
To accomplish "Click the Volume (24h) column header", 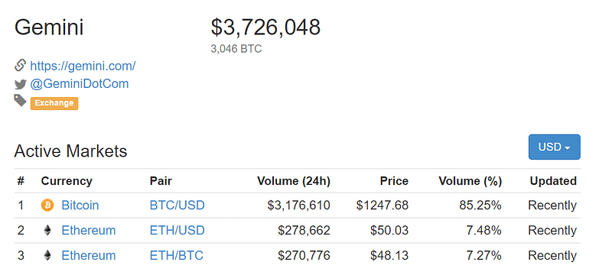I will pyautogui.click(x=294, y=181).
